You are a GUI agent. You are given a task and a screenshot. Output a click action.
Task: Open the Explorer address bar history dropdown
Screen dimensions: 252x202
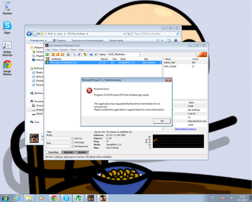click(x=124, y=34)
